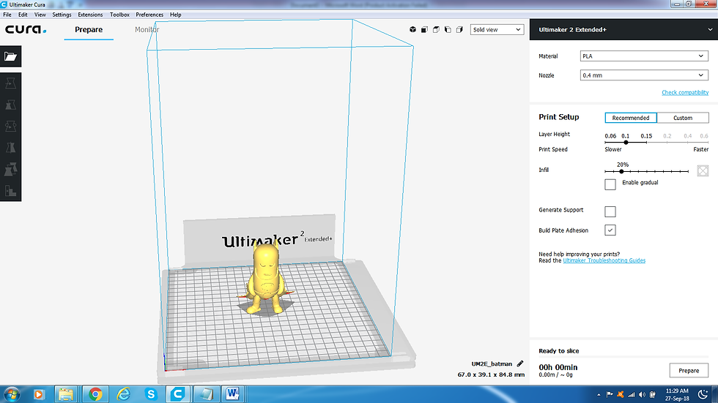Screen dimensions: 718x403
Task: Expand Ultimaker 2 Extended+ printer selector
Action: 623,30
